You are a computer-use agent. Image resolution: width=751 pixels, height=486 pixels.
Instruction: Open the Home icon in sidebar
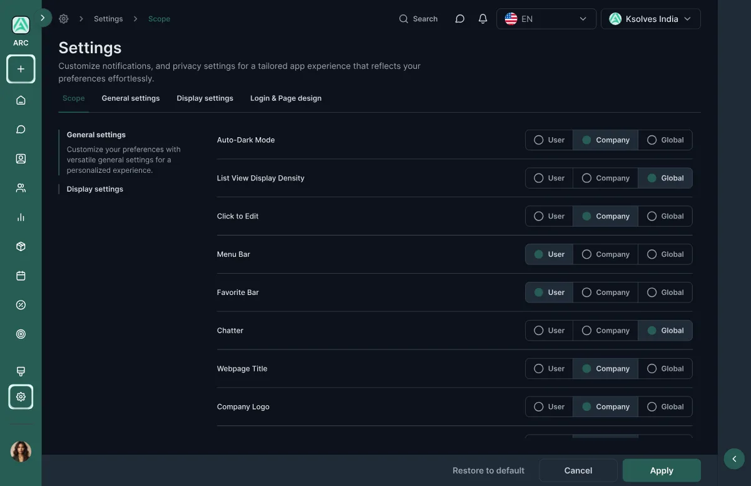(x=21, y=100)
